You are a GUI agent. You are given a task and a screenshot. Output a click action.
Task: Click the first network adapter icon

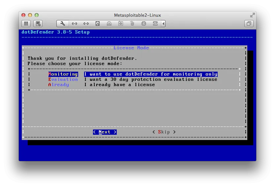[75, 24]
